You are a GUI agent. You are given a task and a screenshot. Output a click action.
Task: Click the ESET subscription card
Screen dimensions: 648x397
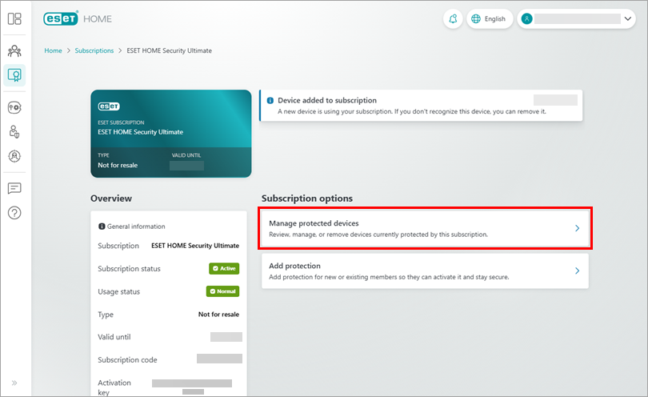coord(171,134)
